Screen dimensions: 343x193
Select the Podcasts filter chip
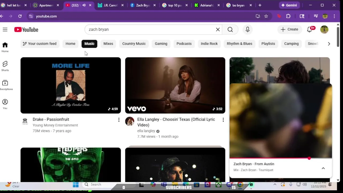(x=184, y=44)
